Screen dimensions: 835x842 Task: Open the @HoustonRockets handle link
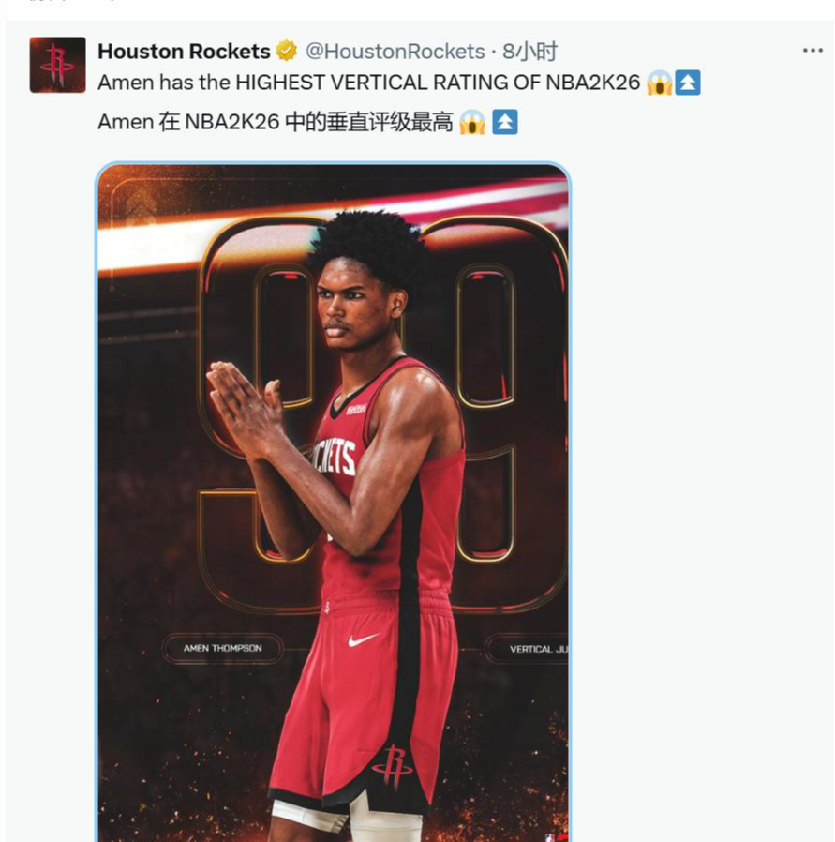coord(395,52)
